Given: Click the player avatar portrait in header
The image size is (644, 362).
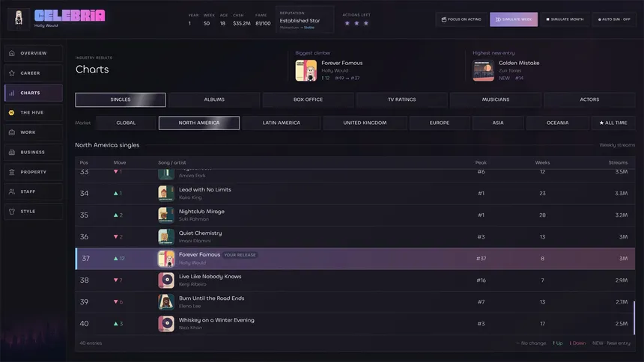Looking at the screenshot, I should [19, 19].
